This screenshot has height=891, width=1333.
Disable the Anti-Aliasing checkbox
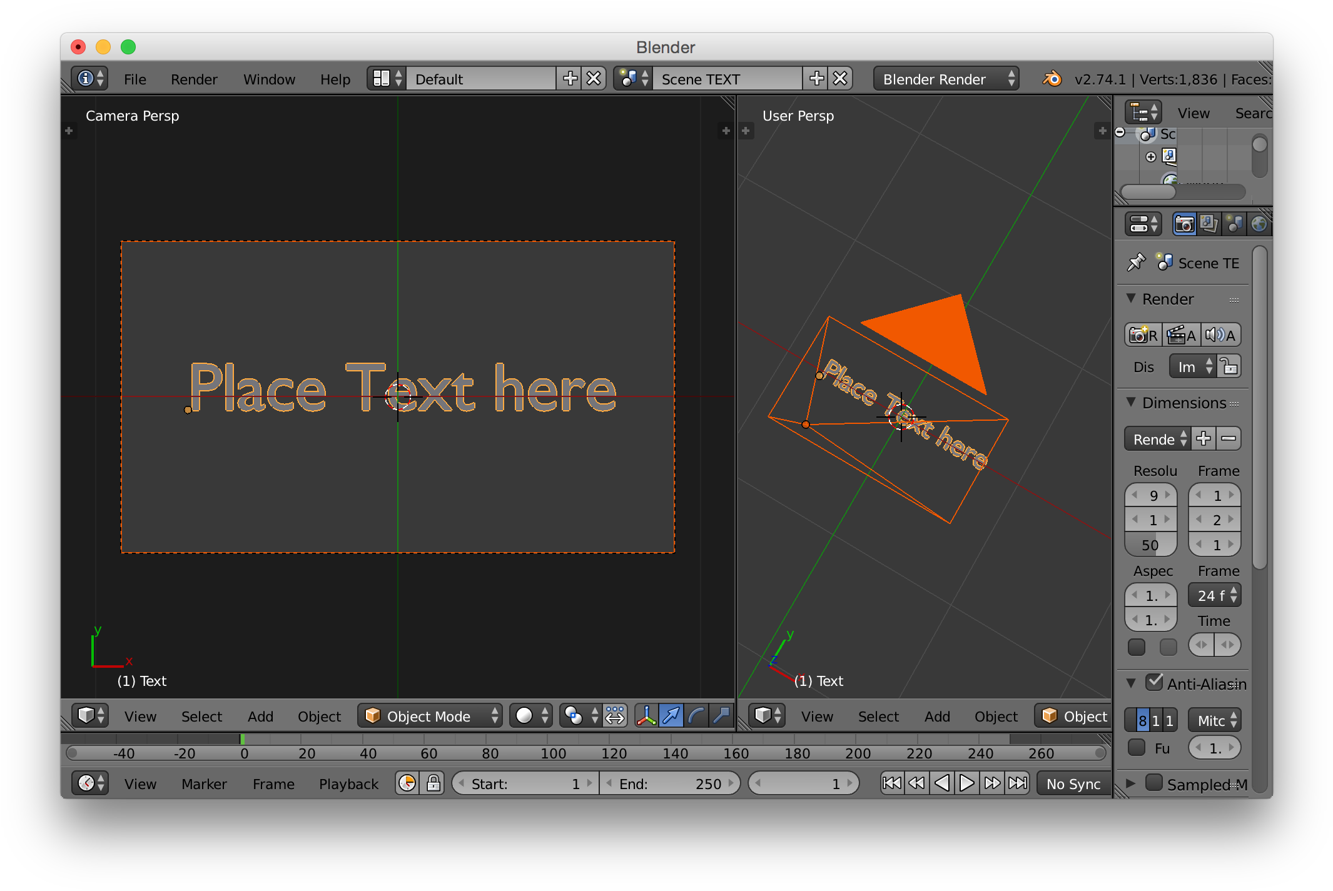pos(1154,682)
